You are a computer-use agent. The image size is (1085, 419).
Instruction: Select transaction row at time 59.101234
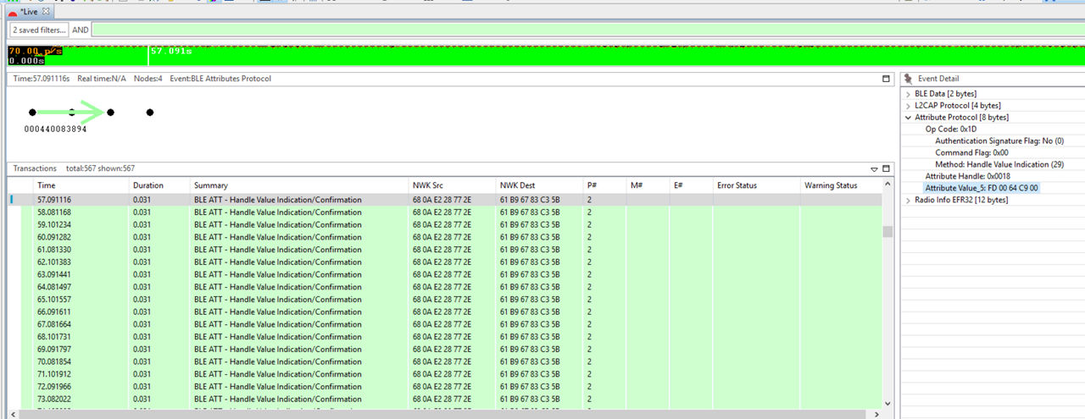[445, 225]
